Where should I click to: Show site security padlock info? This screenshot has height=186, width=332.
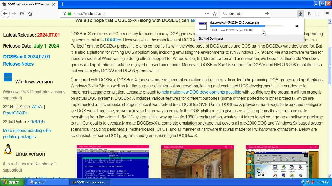point(69,14)
